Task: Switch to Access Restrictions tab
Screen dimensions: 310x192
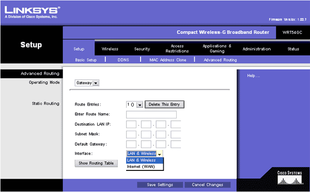Action: (177, 48)
